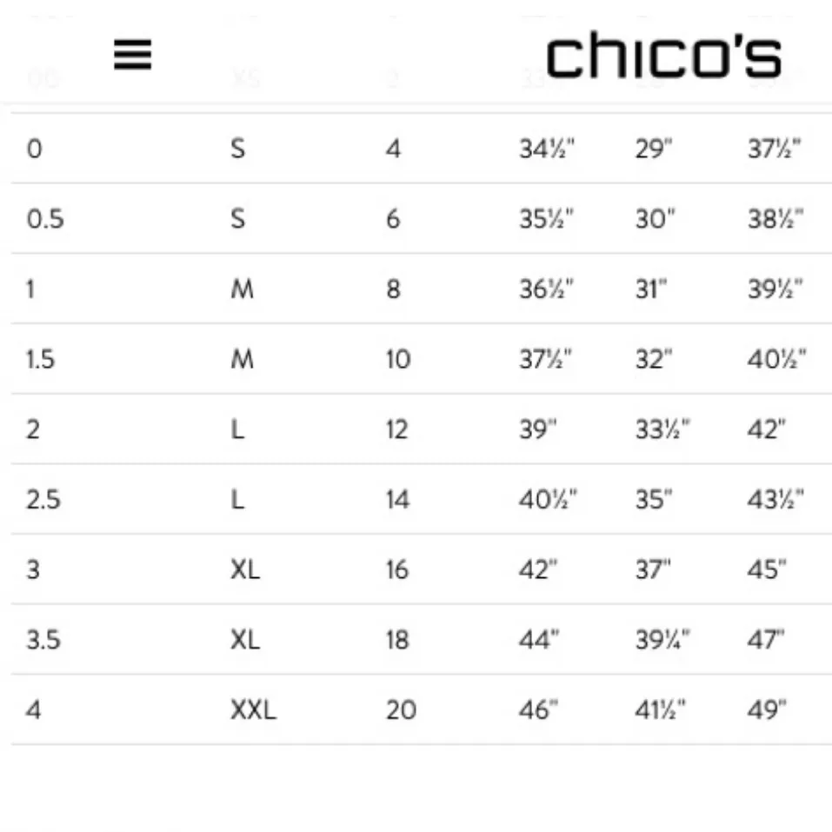Select Chico's size 0.5 cell
Viewport: 832px width, 832px height.
(45, 219)
